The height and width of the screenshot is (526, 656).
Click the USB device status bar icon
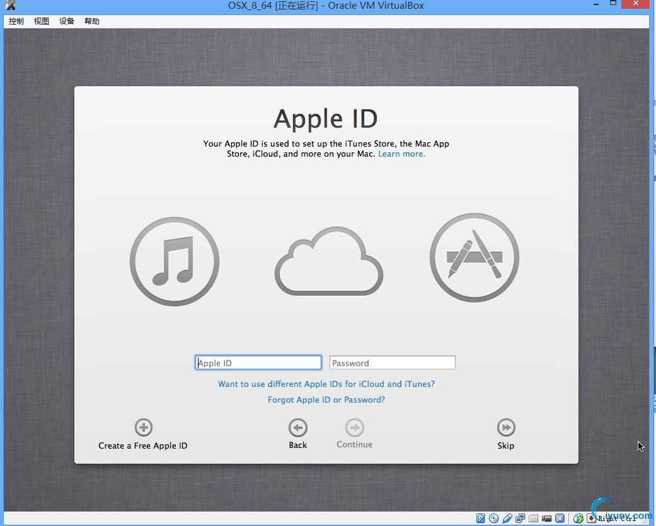point(507,518)
